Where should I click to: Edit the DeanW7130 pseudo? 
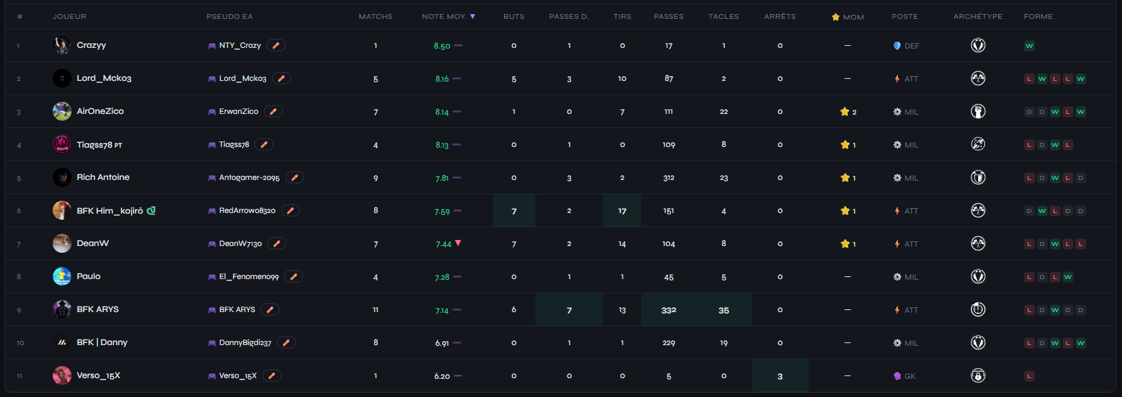[277, 243]
